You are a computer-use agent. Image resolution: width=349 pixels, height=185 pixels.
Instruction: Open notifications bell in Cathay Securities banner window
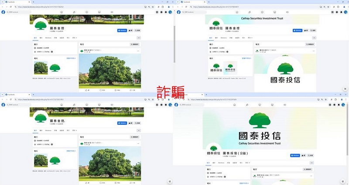(341, 12)
